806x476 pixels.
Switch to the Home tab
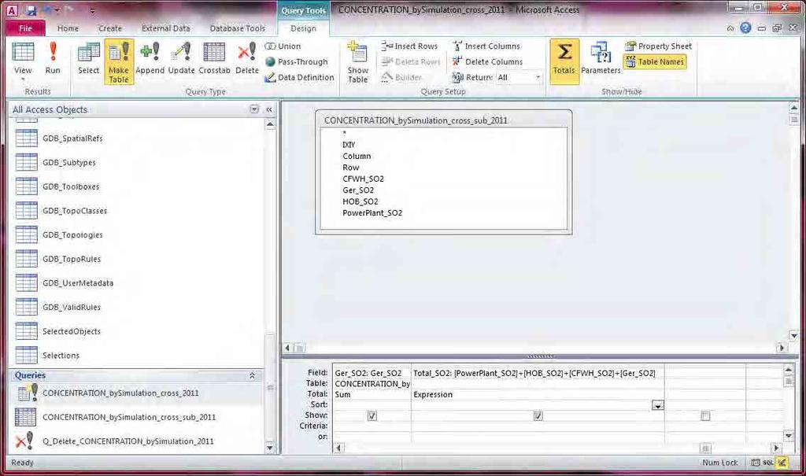(x=68, y=28)
